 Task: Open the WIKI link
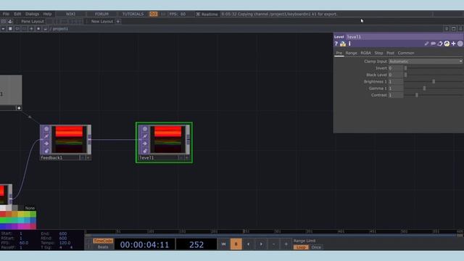tap(70, 14)
